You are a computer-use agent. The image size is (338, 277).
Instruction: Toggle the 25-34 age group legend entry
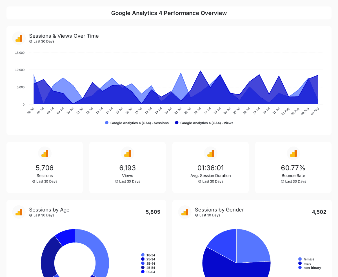148,259
